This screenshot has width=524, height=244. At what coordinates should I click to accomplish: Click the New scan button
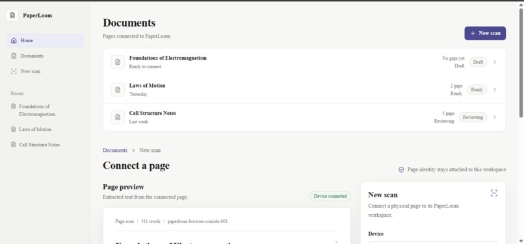[x=485, y=33]
